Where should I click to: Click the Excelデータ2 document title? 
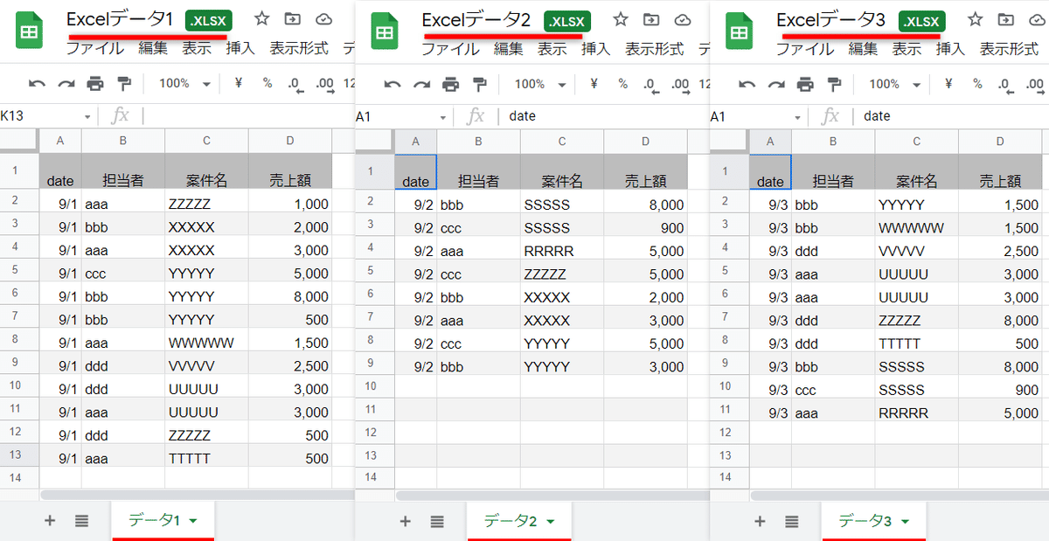(x=477, y=19)
